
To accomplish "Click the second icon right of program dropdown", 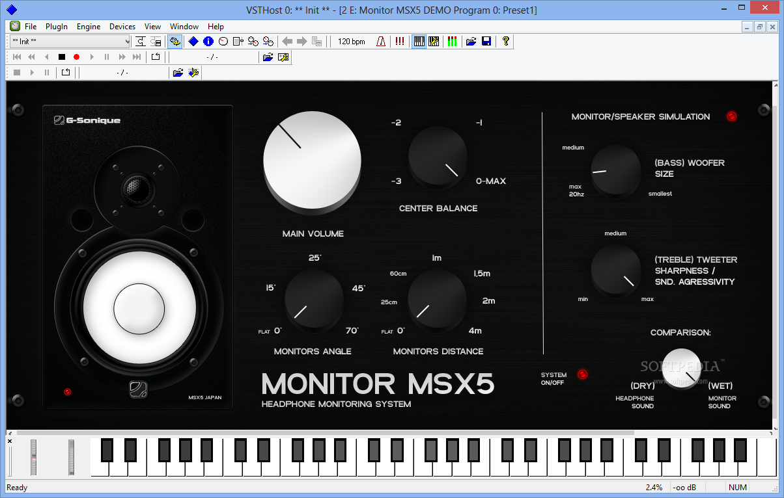I will tap(156, 42).
